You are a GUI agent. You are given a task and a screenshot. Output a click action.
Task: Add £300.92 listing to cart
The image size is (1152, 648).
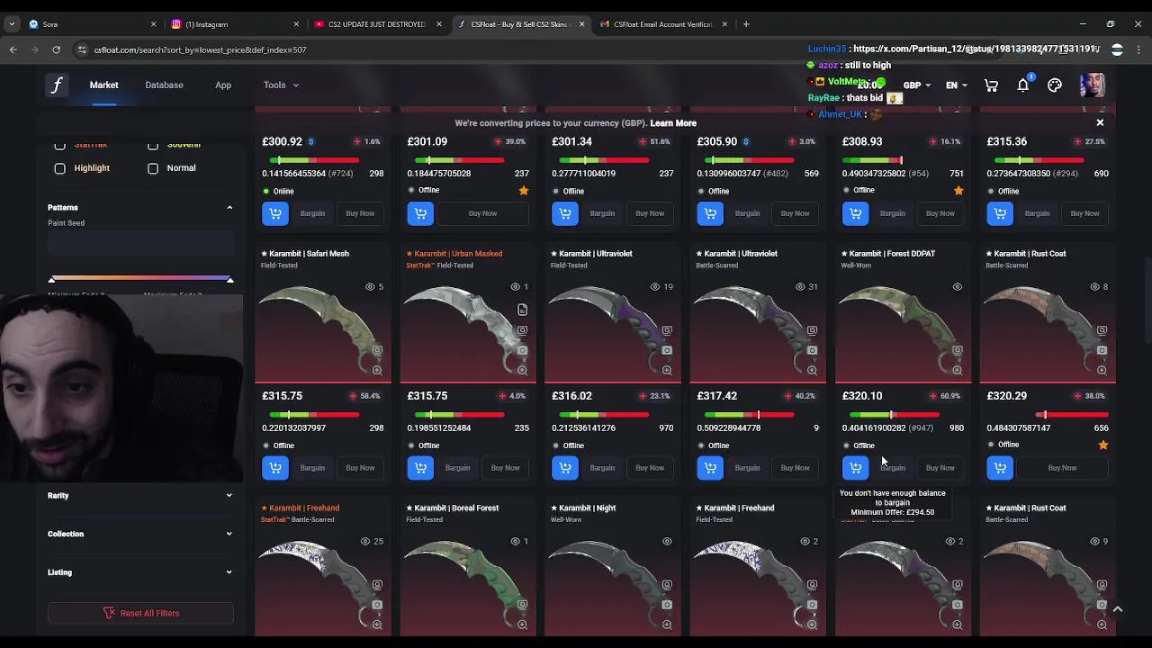point(275,213)
